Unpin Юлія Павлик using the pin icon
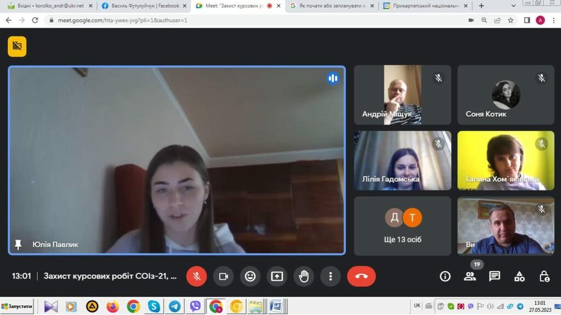Viewport: 561px width, 315px height. point(18,244)
